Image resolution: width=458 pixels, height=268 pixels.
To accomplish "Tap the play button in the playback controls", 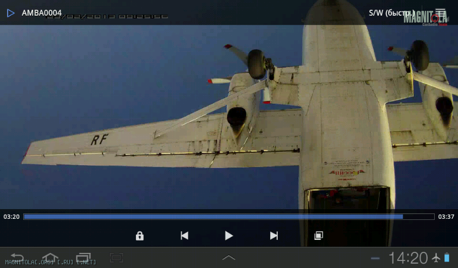I will [229, 236].
